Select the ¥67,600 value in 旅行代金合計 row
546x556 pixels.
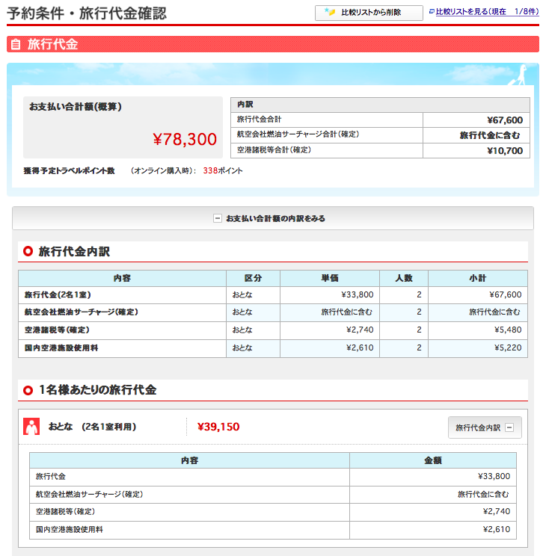coord(505,120)
